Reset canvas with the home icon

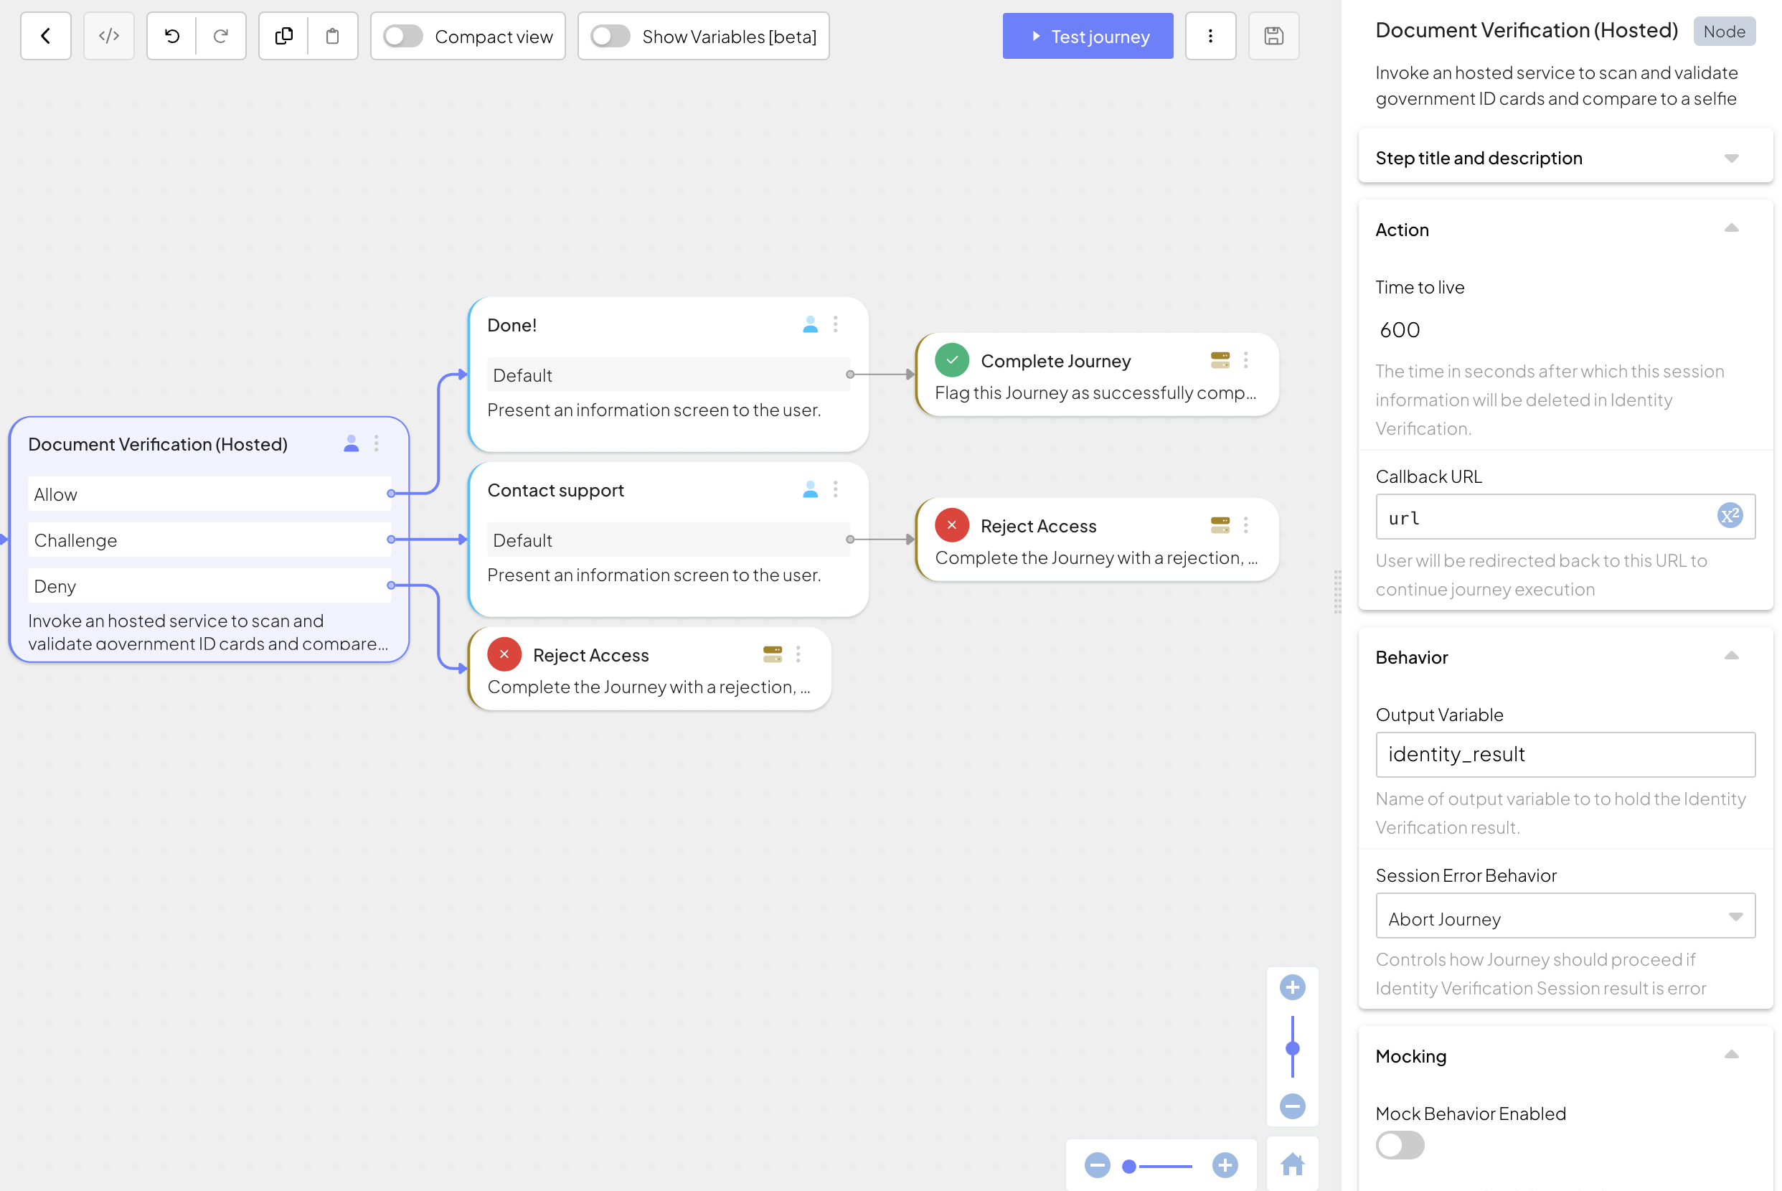pos(1291,1164)
